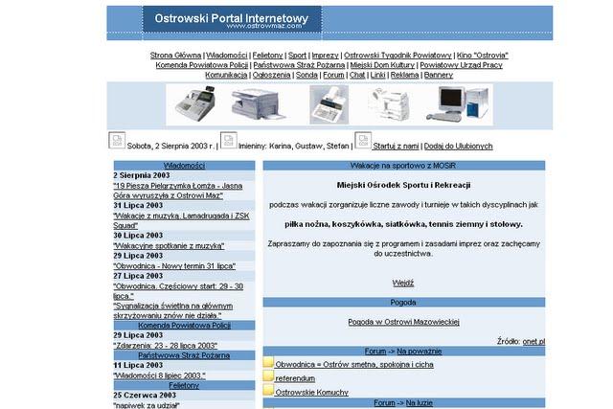Viewport: 613px width, 409px height.
Task: Click the Wejdź link under MOSiR
Action: tap(403, 284)
